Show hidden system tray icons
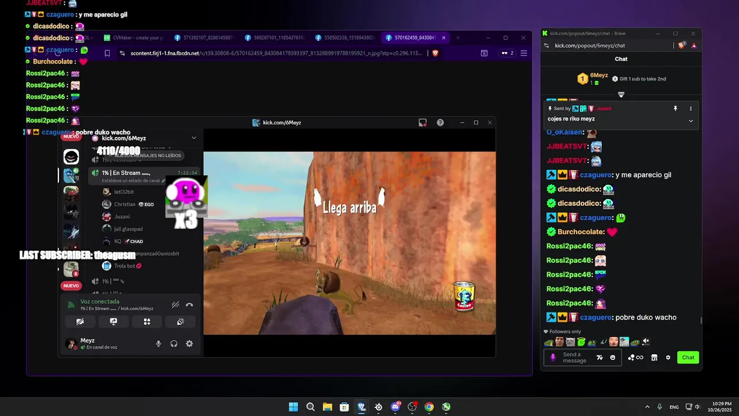739x416 pixels. 647,407
